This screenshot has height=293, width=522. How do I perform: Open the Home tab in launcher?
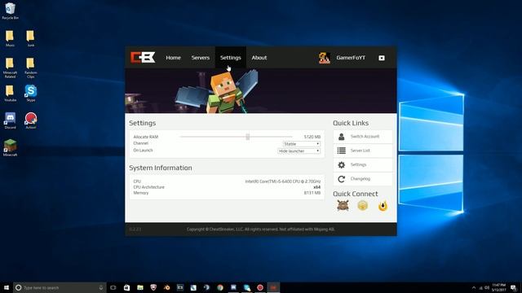(x=173, y=58)
